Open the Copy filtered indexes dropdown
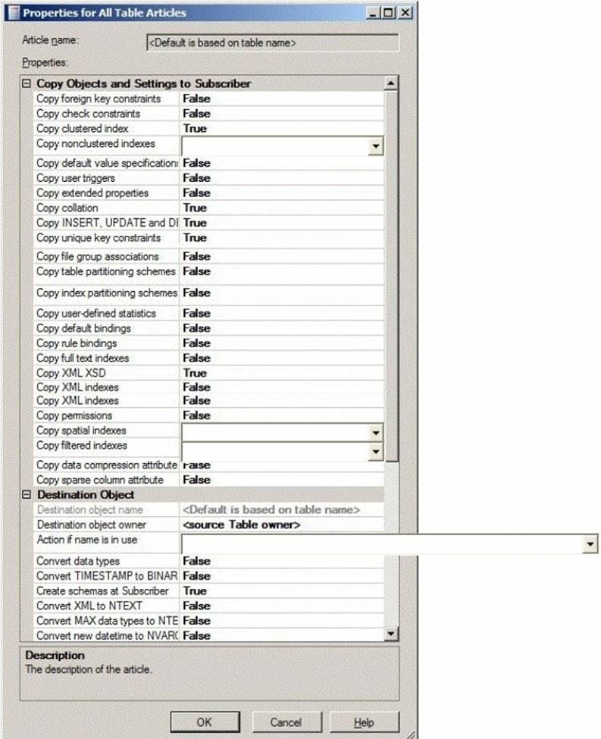Screen dimensions: 601x739 [x=375, y=452]
